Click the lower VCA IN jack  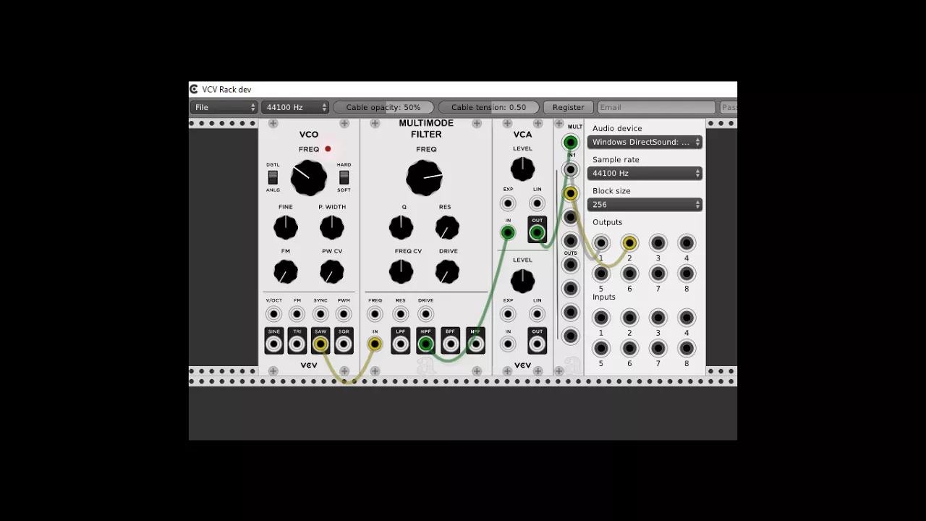(508, 344)
